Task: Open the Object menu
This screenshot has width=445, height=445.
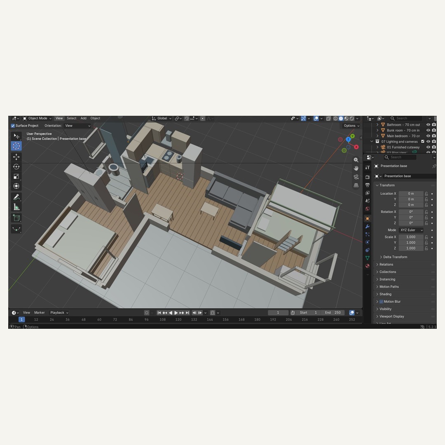Action: tap(95, 118)
